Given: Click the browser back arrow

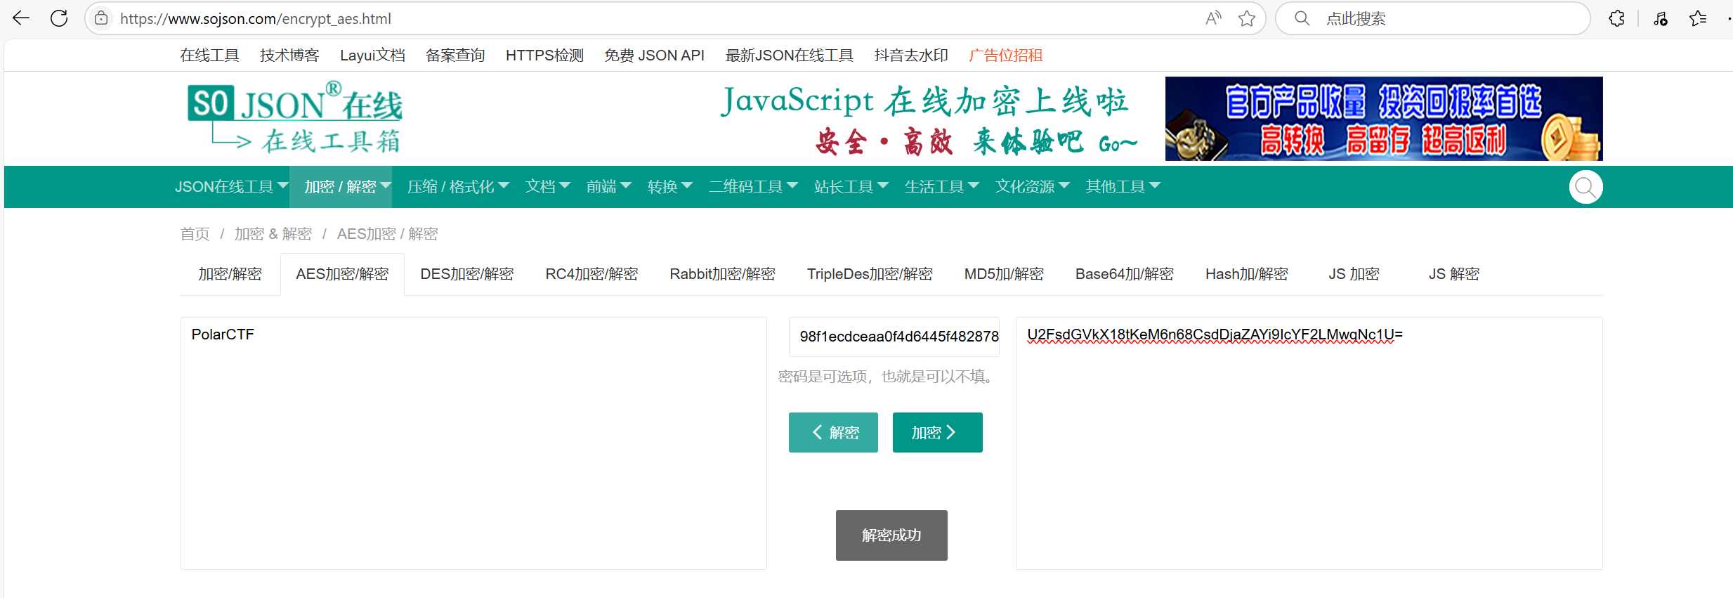Looking at the screenshot, I should tap(21, 18).
